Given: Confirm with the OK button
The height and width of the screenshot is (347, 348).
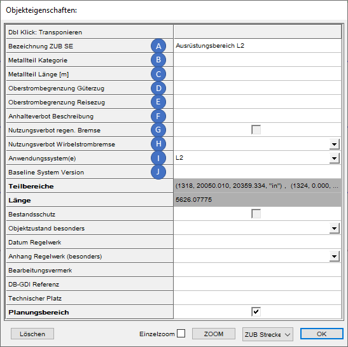Looking at the screenshot, I should [321, 334].
